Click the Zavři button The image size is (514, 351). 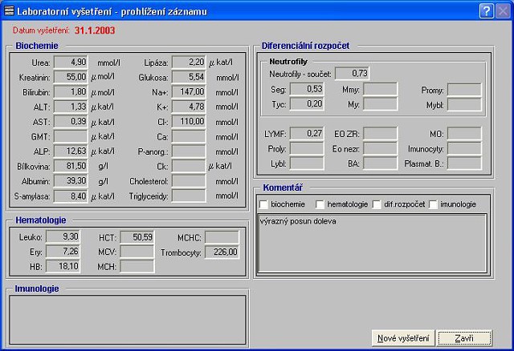464,338
